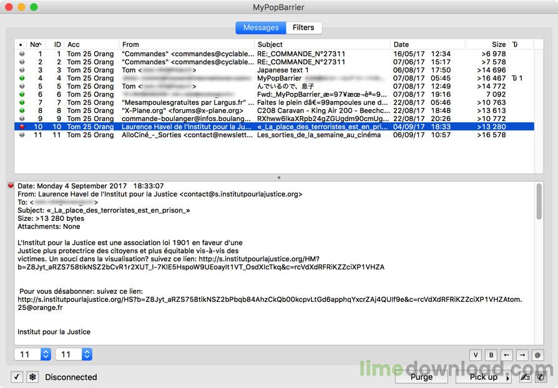Screen dimensions: 558x388
Task: Click the status dot of message 3
Action: click(x=22, y=70)
